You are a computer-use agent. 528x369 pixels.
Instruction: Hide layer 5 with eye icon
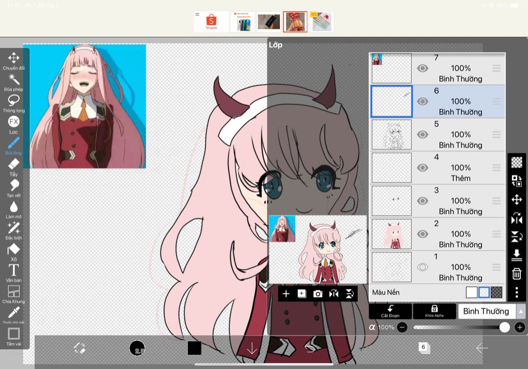click(x=423, y=135)
